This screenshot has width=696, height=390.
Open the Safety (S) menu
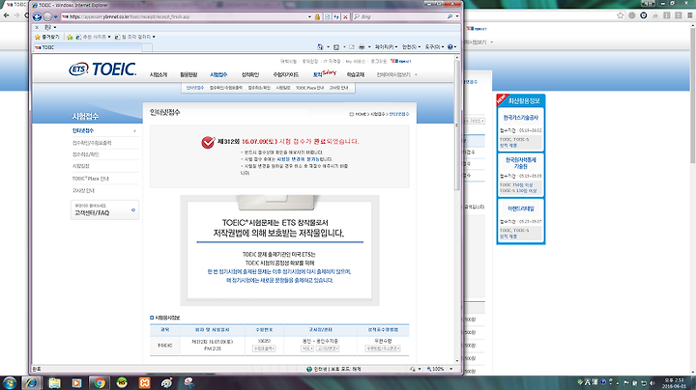(x=411, y=47)
